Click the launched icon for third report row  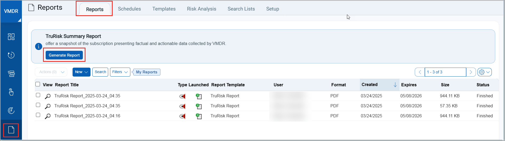click(x=199, y=116)
